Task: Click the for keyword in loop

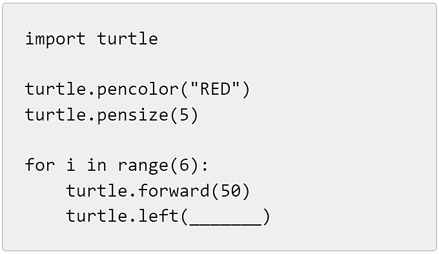Action: pyautogui.click(x=40, y=164)
